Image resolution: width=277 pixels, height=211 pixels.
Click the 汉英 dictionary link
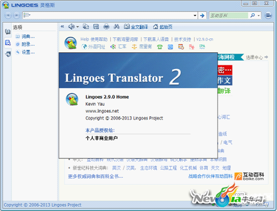(x=130, y=168)
